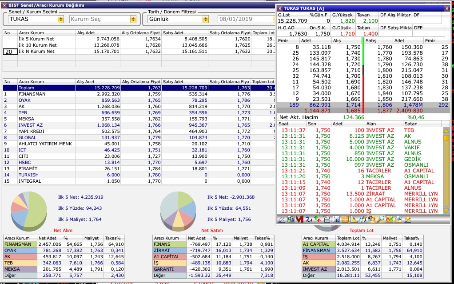Click the yellow staircase depth icon
Image resolution: width=454 pixels, height=284 pixels.
(354, 220)
